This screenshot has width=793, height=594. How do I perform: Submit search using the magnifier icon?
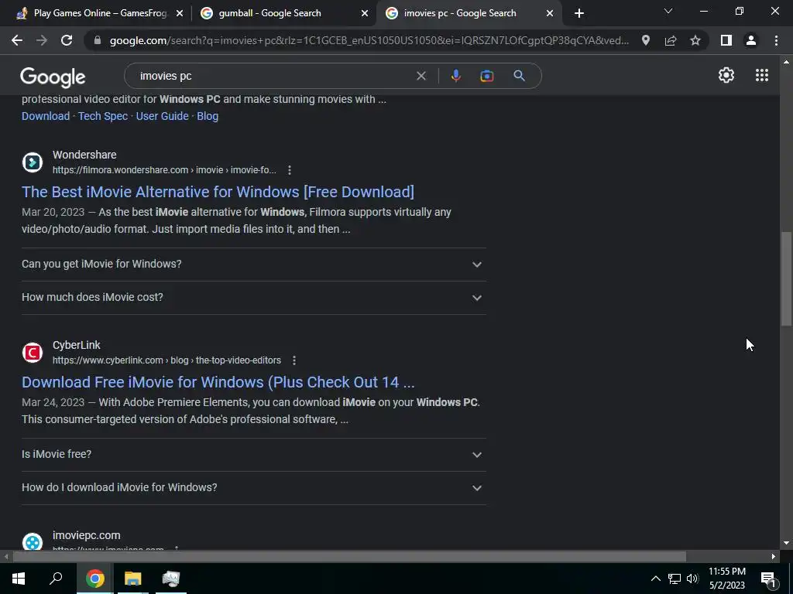[x=519, y=76]
